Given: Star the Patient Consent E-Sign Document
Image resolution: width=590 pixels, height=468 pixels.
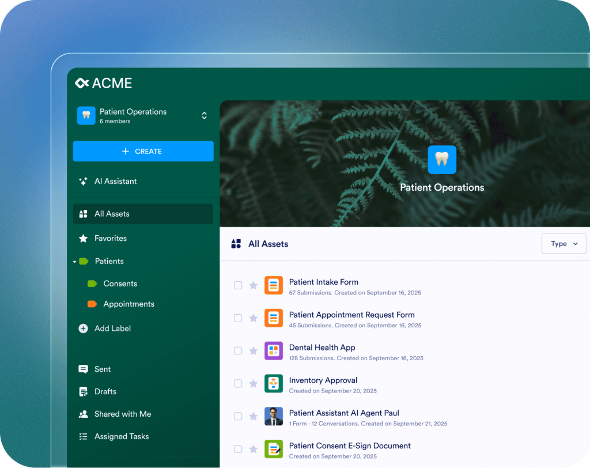Looking at the screenshot, I should coord(254,449).
